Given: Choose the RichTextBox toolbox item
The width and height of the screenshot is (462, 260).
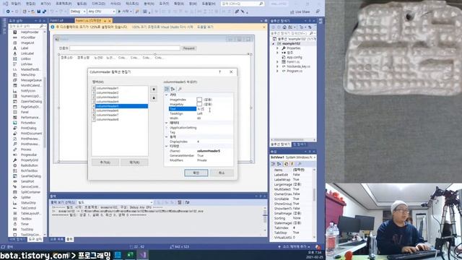Looking at the screenshot, I should (29, 170).
